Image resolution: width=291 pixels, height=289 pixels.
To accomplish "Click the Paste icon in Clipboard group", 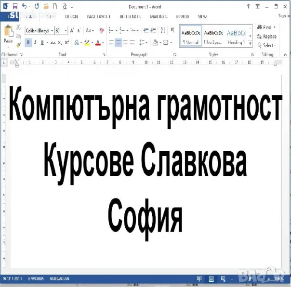I will coord(8,34).
